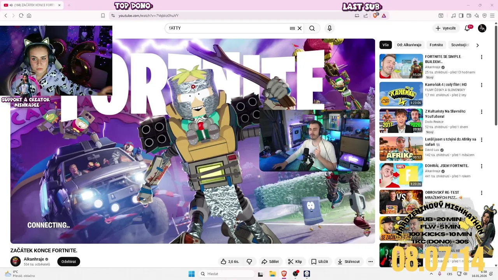Select the Vše filter chip
498x280 pixels.
click(386, 45)
